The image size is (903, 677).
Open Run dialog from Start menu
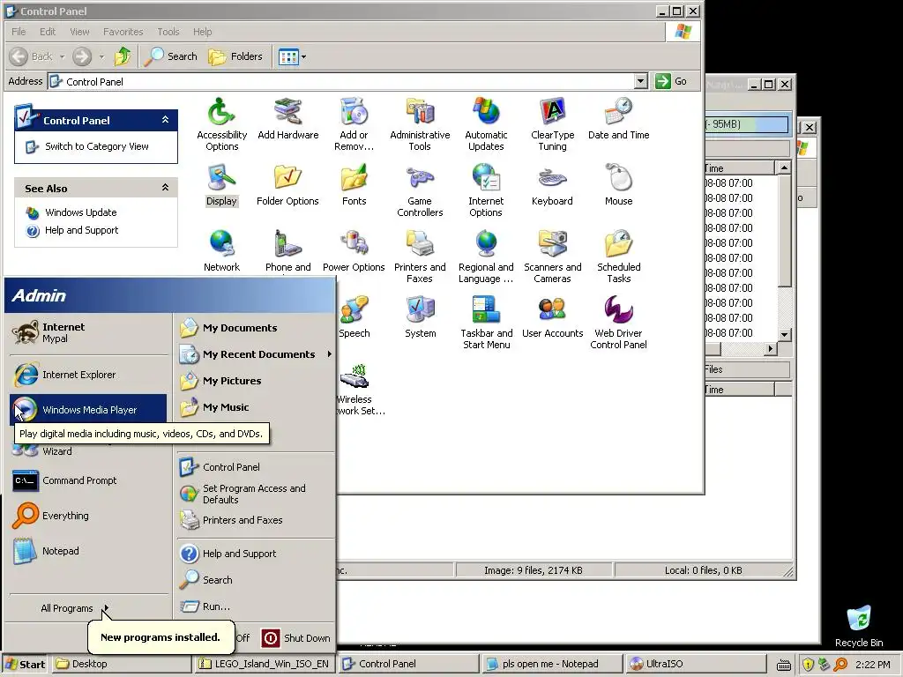pyautogui.click(x=256, y=606)
